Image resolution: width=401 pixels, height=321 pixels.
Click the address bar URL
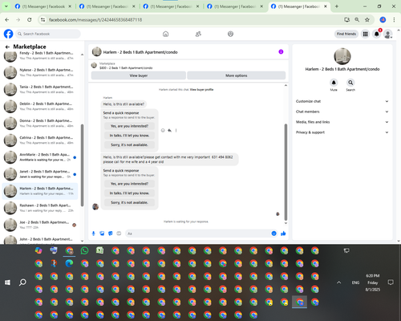point(95,20)
